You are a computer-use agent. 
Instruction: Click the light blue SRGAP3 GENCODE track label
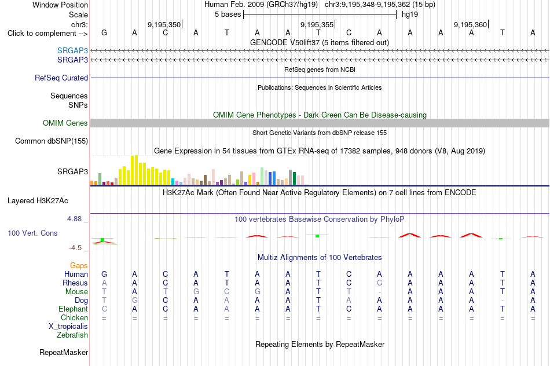72,50
